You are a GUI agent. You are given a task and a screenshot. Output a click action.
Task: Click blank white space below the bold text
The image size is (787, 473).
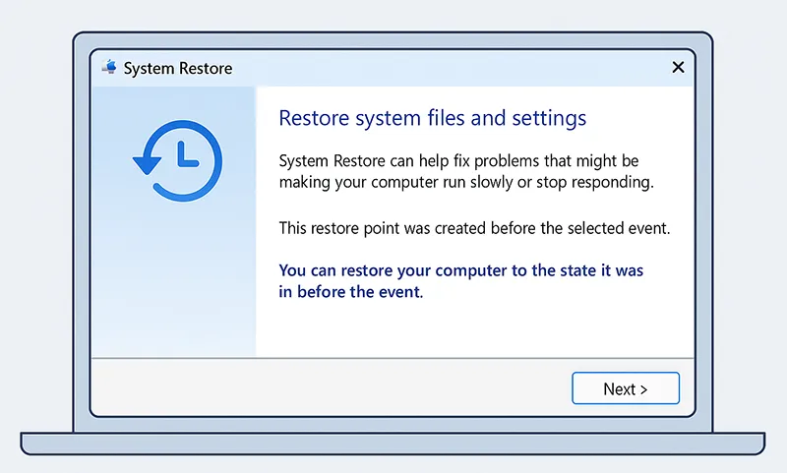[472, 329]
